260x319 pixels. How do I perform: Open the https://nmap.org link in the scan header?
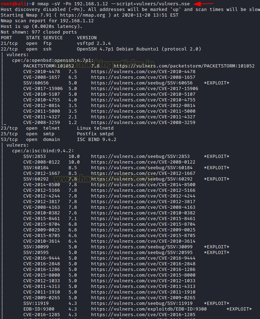[x=83, y=15]
